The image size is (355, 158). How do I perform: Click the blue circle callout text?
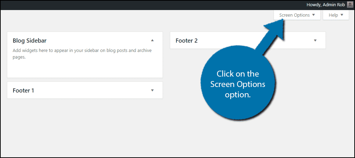point(238,84)
